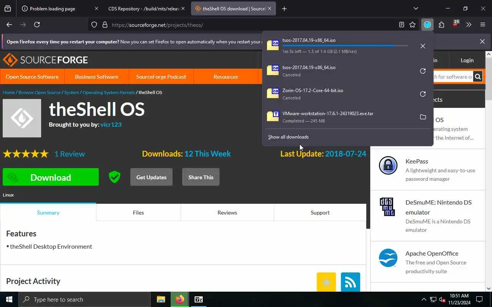This screenshot has height=307, width=492.
Task: List all tabs dropdown arrow
Action: click(416, 8)
